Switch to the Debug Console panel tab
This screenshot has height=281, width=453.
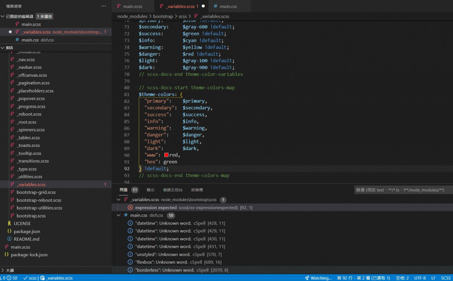[173, 190]
